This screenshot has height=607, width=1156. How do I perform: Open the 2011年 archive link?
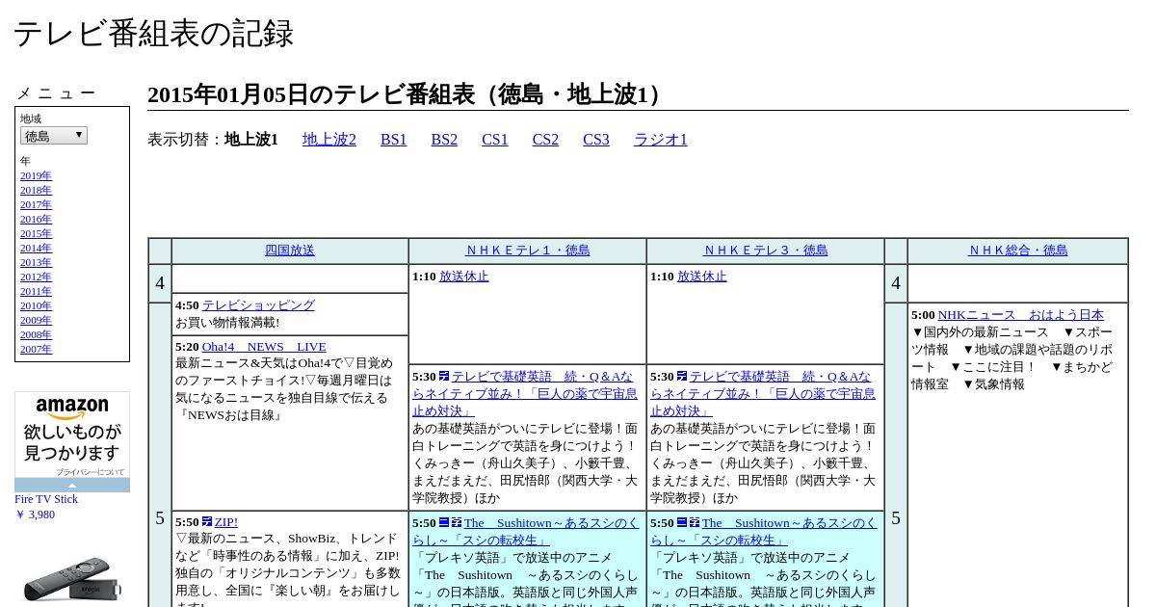coord(36,291)
